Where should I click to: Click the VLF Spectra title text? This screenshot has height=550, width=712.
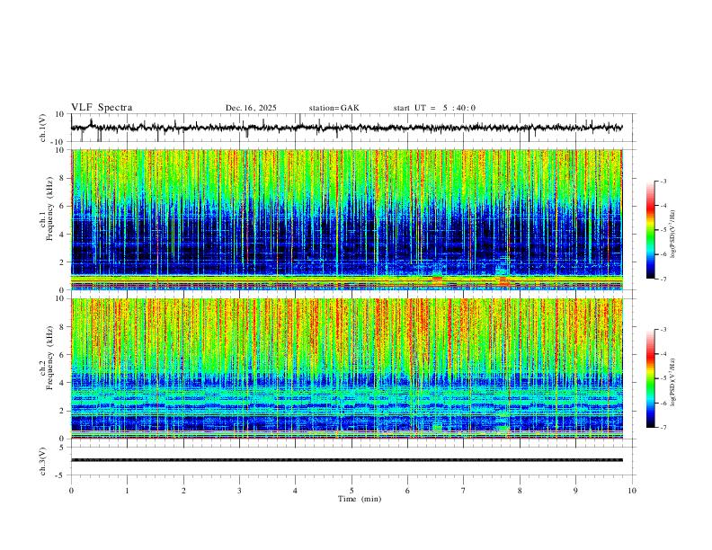click(102, 108)
